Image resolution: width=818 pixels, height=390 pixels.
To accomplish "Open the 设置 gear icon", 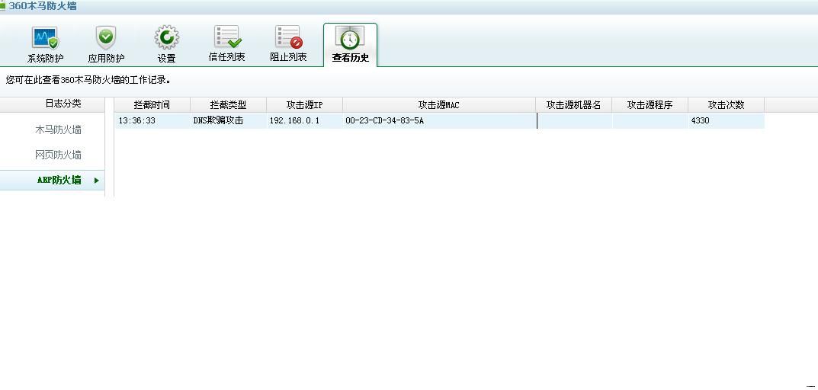I will coord(166,37).
